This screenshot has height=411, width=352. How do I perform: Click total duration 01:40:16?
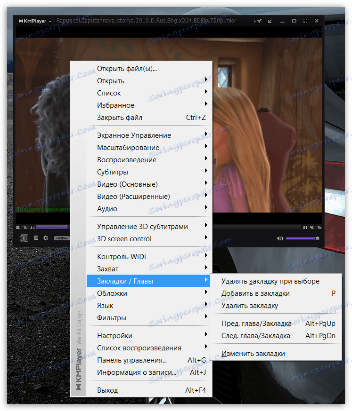point(312,227)
